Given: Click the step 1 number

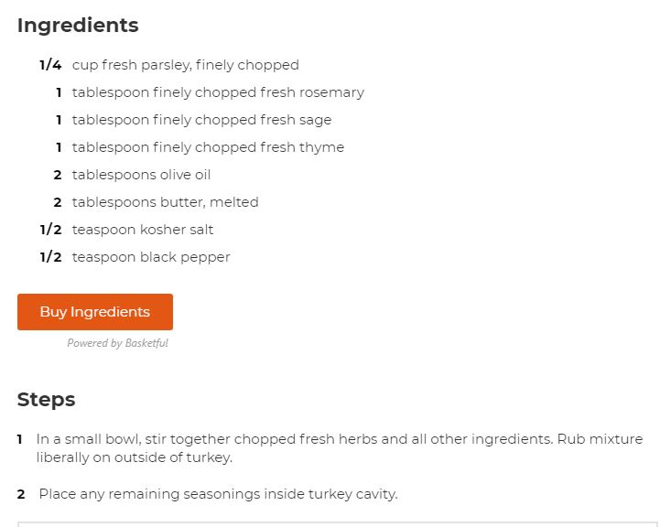Looking at the screenshot, I should point(20,439).
